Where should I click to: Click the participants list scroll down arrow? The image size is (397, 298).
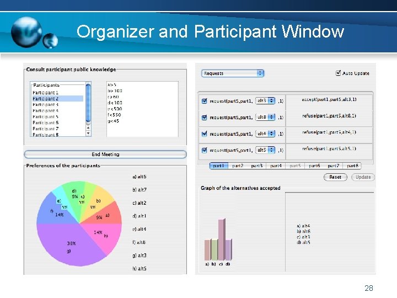pos(88,134)
